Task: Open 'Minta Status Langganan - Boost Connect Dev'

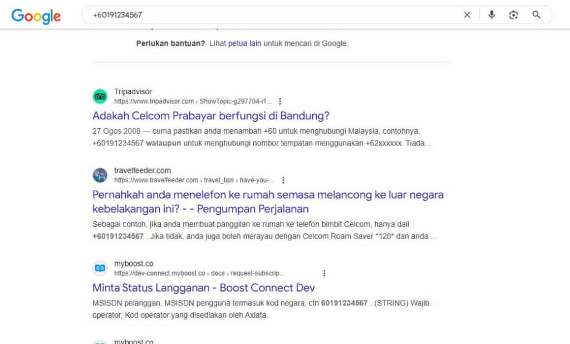Action: pyautogui.click(x=204, y=288)
